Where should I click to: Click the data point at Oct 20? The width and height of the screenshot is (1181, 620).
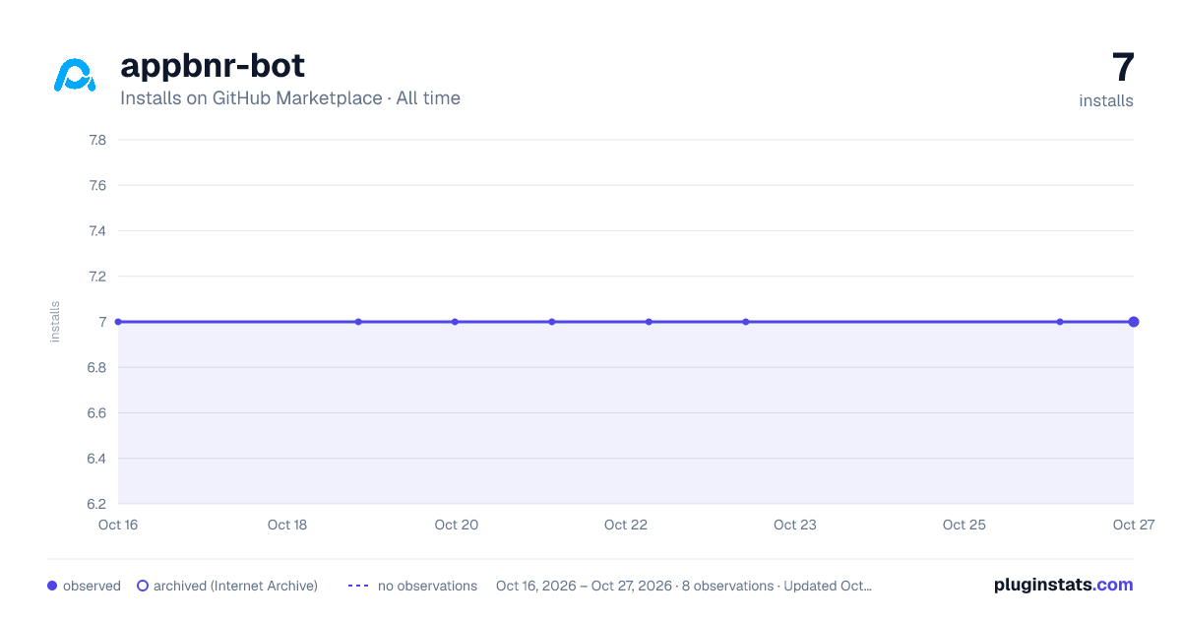[x=455, y=322]
